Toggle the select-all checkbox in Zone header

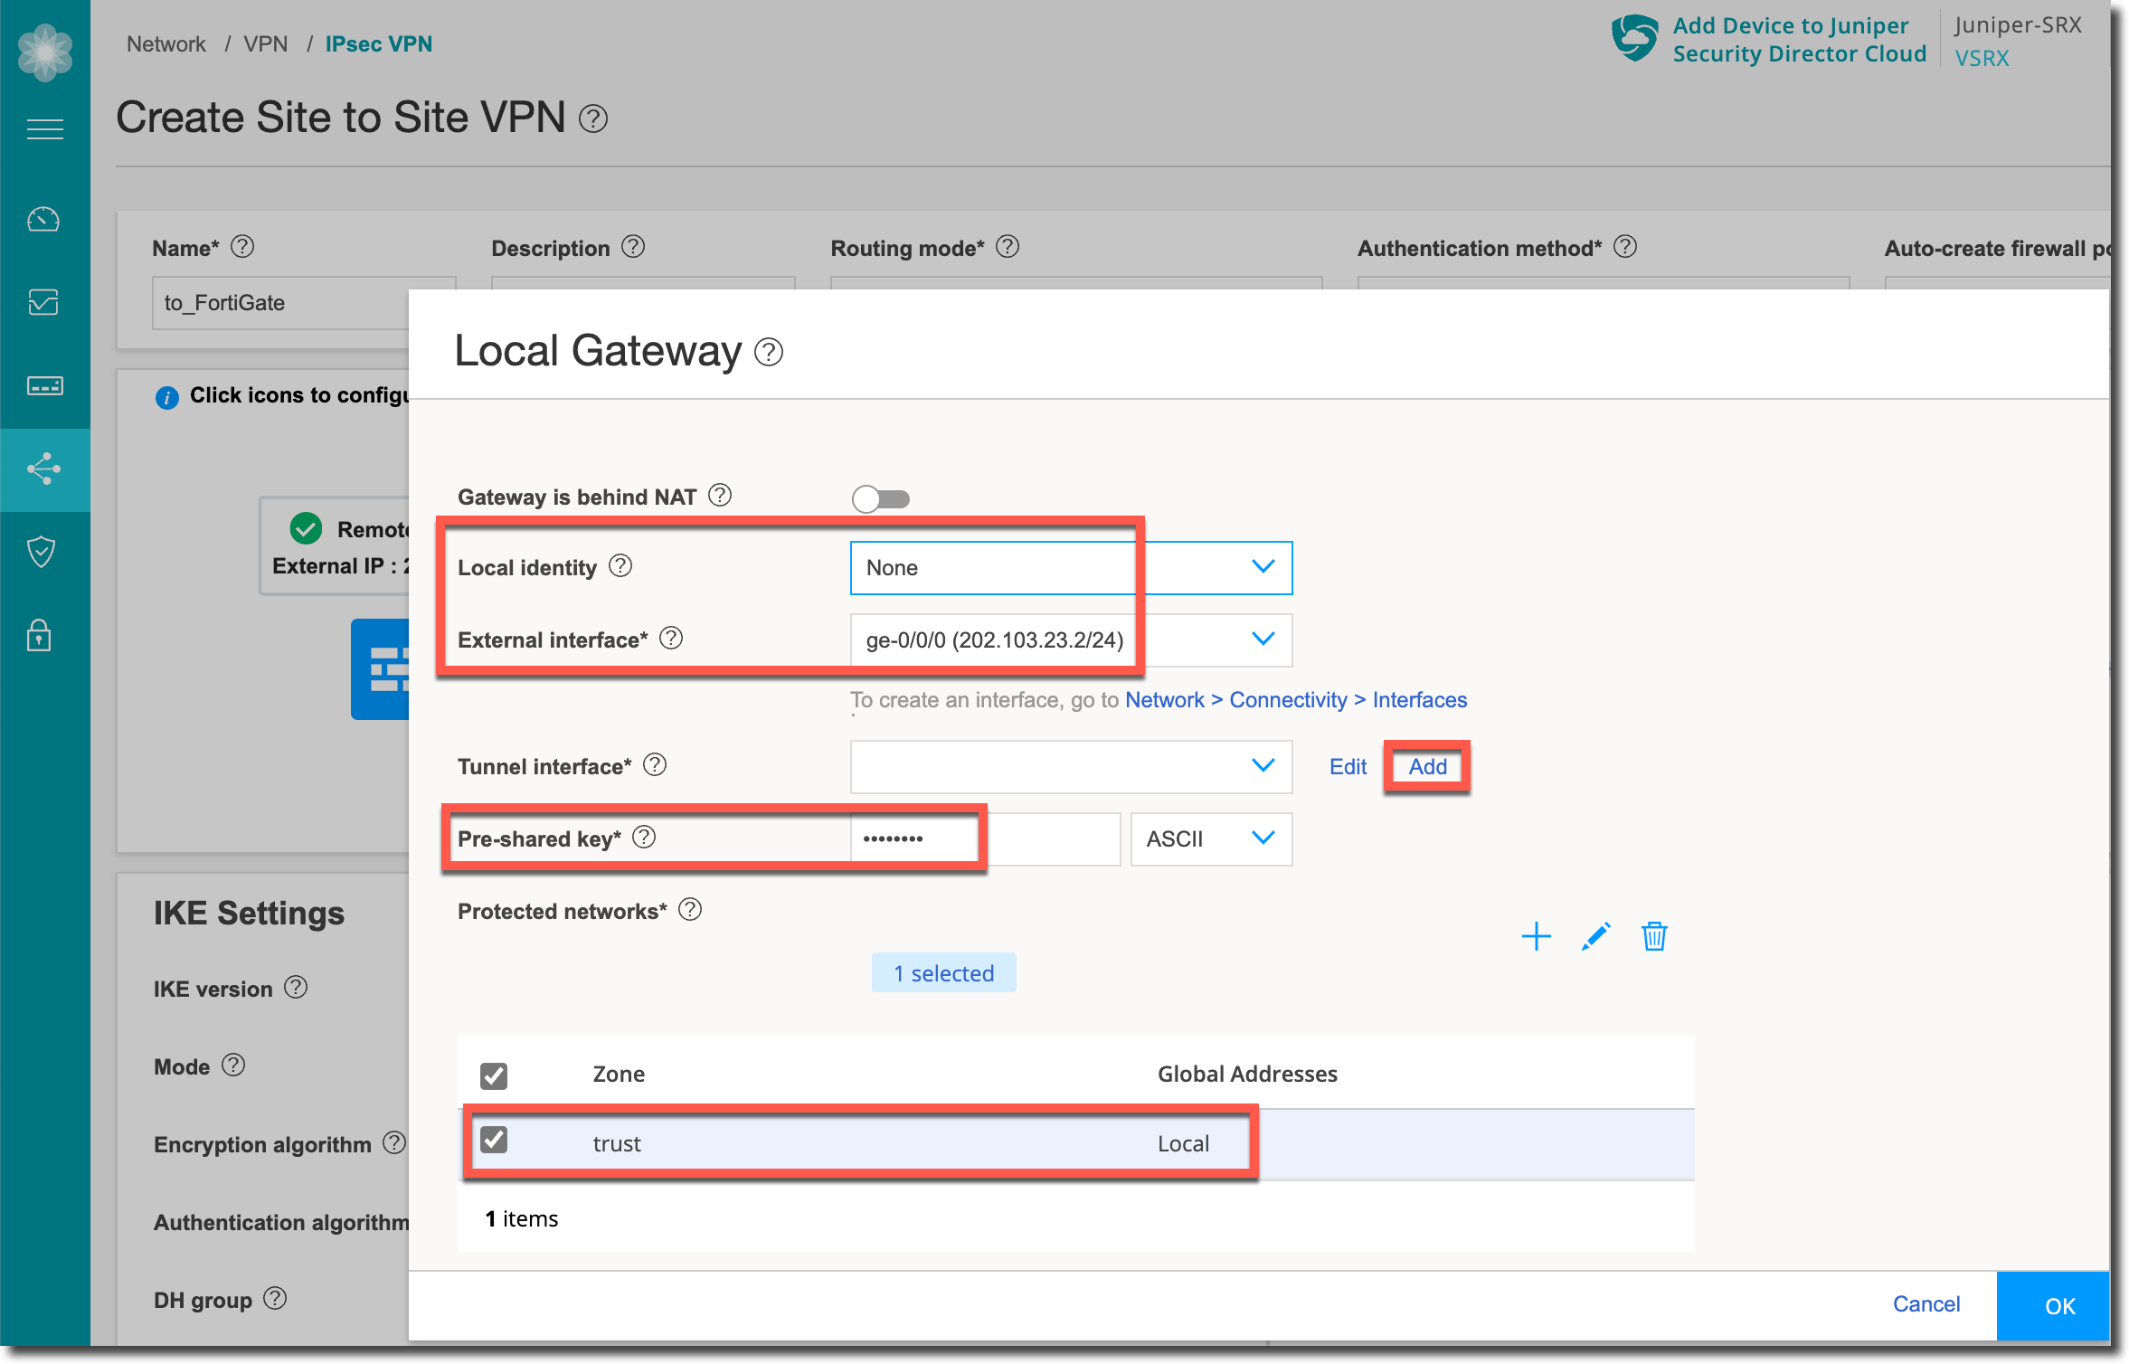tap(494, 1075)
